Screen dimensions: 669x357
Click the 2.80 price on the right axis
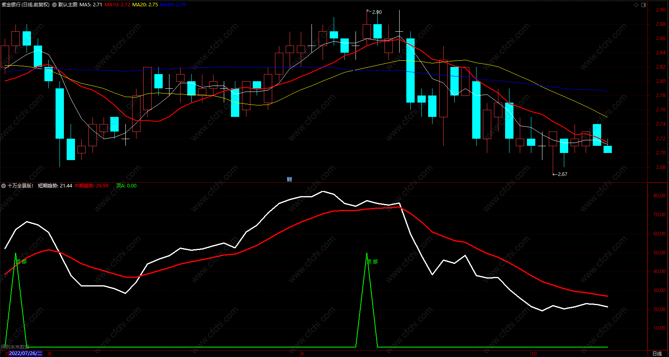coord(661,81)
